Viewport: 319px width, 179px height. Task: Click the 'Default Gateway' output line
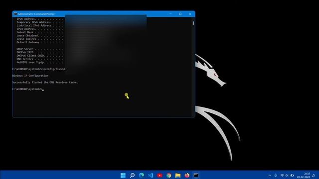(40, 42)
